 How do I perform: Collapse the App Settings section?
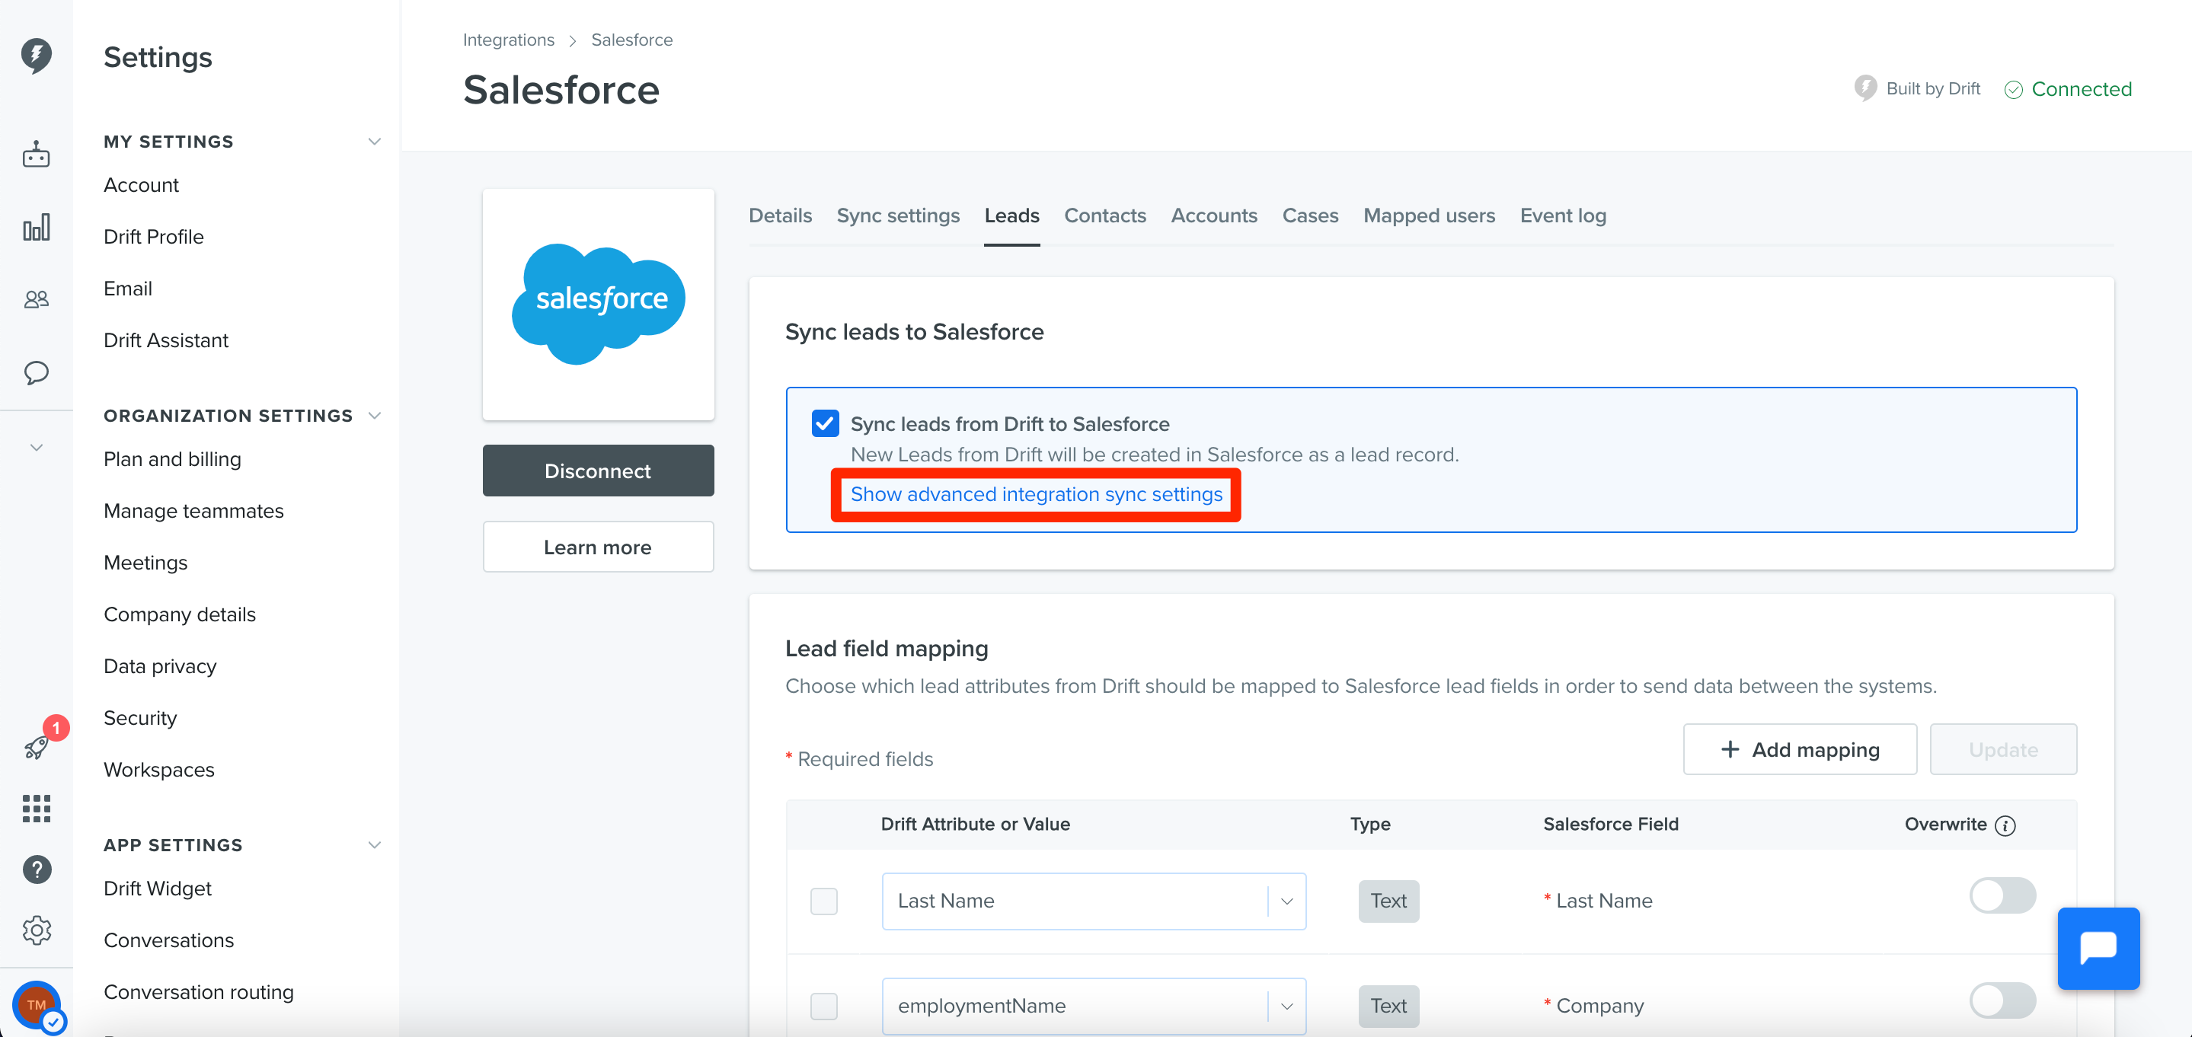(373, 844)
